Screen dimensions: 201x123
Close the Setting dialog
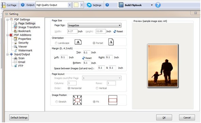coord(196,13)
